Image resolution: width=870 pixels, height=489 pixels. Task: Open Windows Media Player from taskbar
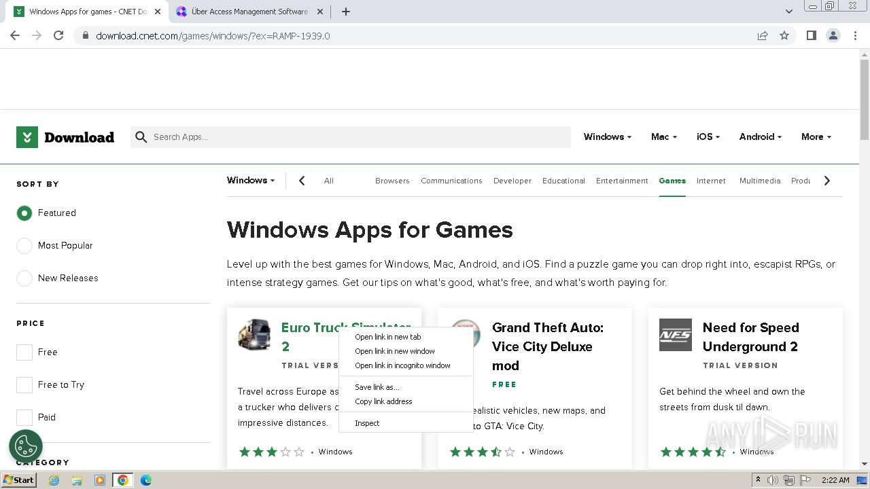[100, 480]
